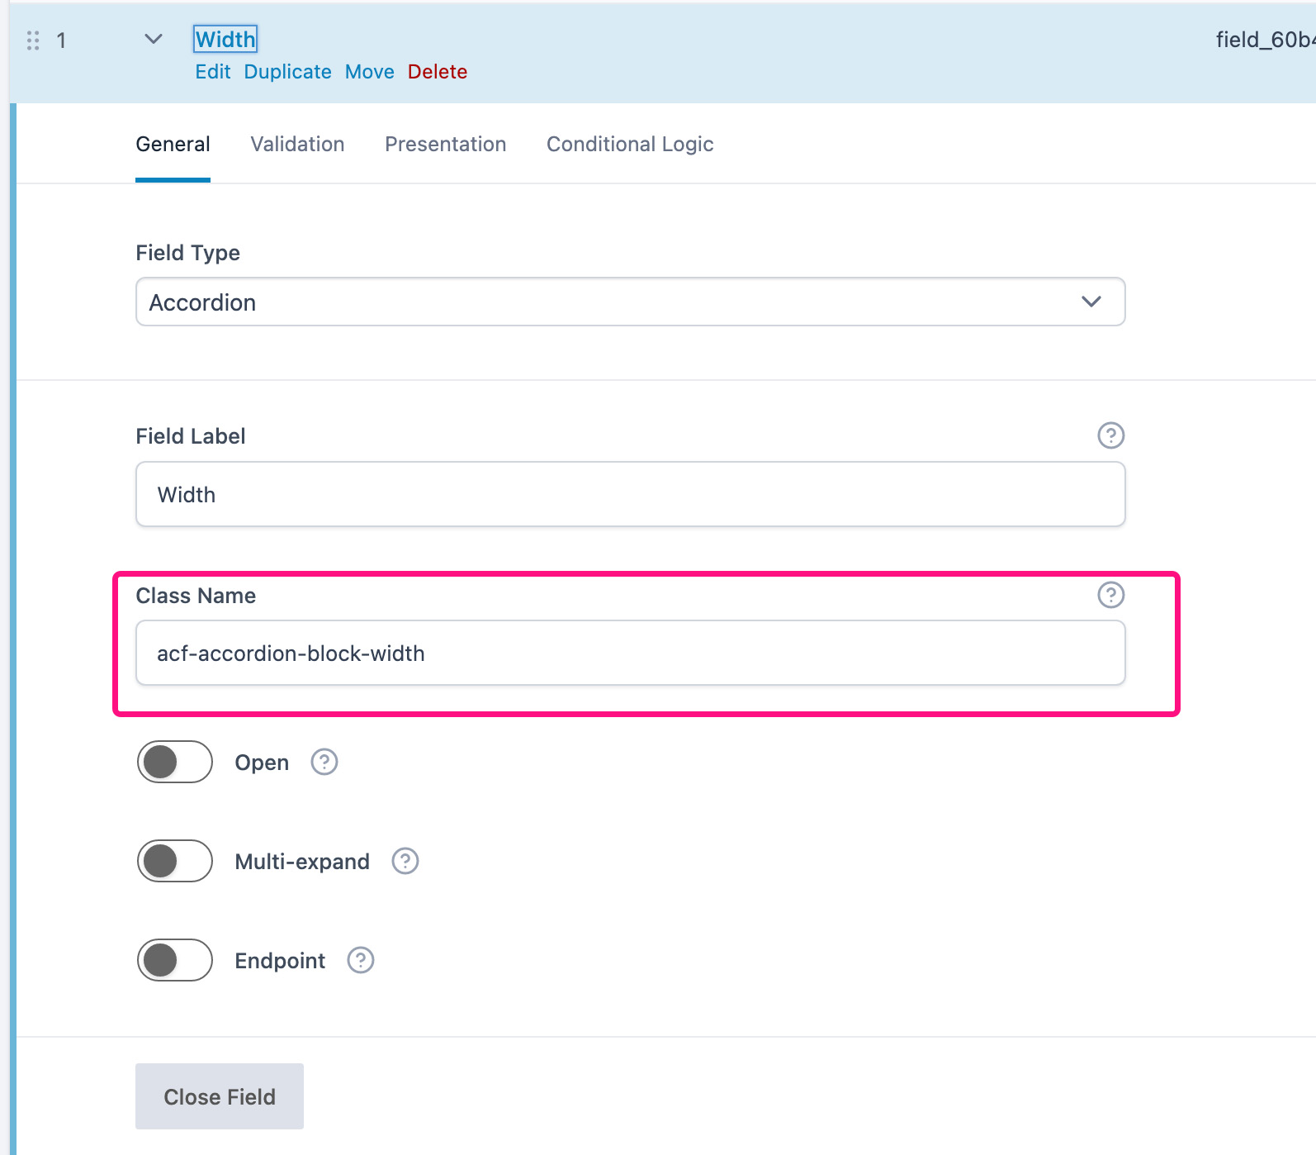The width and height of the screenshot is (1316, 1155).
Task: Switch to the Presentation tab
Action: coord(445,144)
